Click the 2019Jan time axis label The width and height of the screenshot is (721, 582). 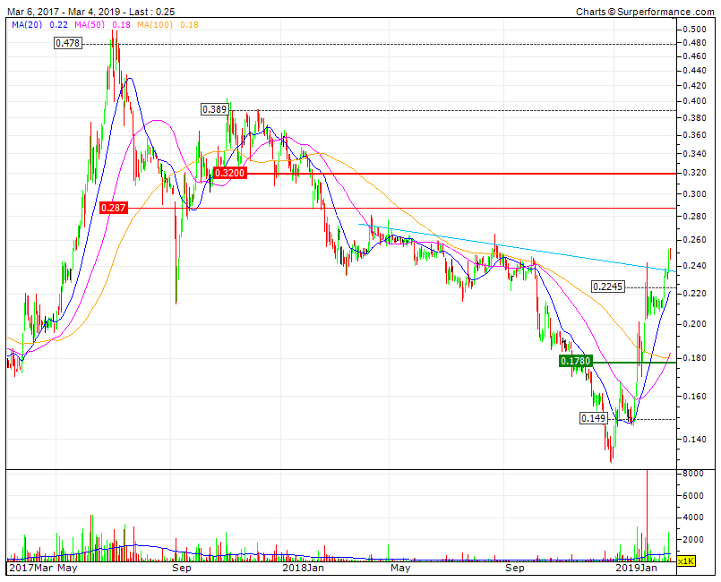(x=637, y=569)
